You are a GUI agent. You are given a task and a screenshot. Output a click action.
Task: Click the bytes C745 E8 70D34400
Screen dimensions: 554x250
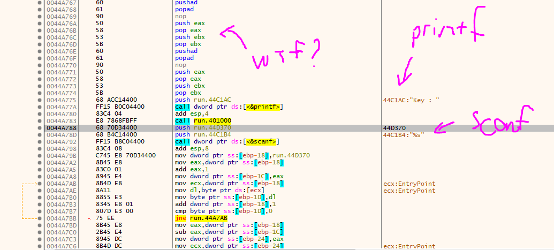point(126,156)
